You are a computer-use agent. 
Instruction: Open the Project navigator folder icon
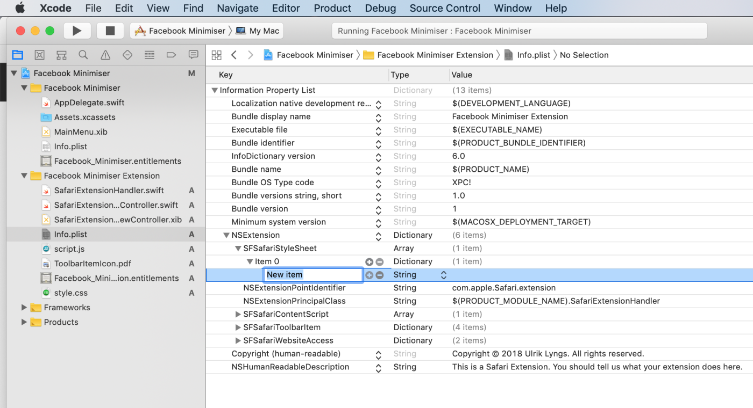[x=18, y=55]
